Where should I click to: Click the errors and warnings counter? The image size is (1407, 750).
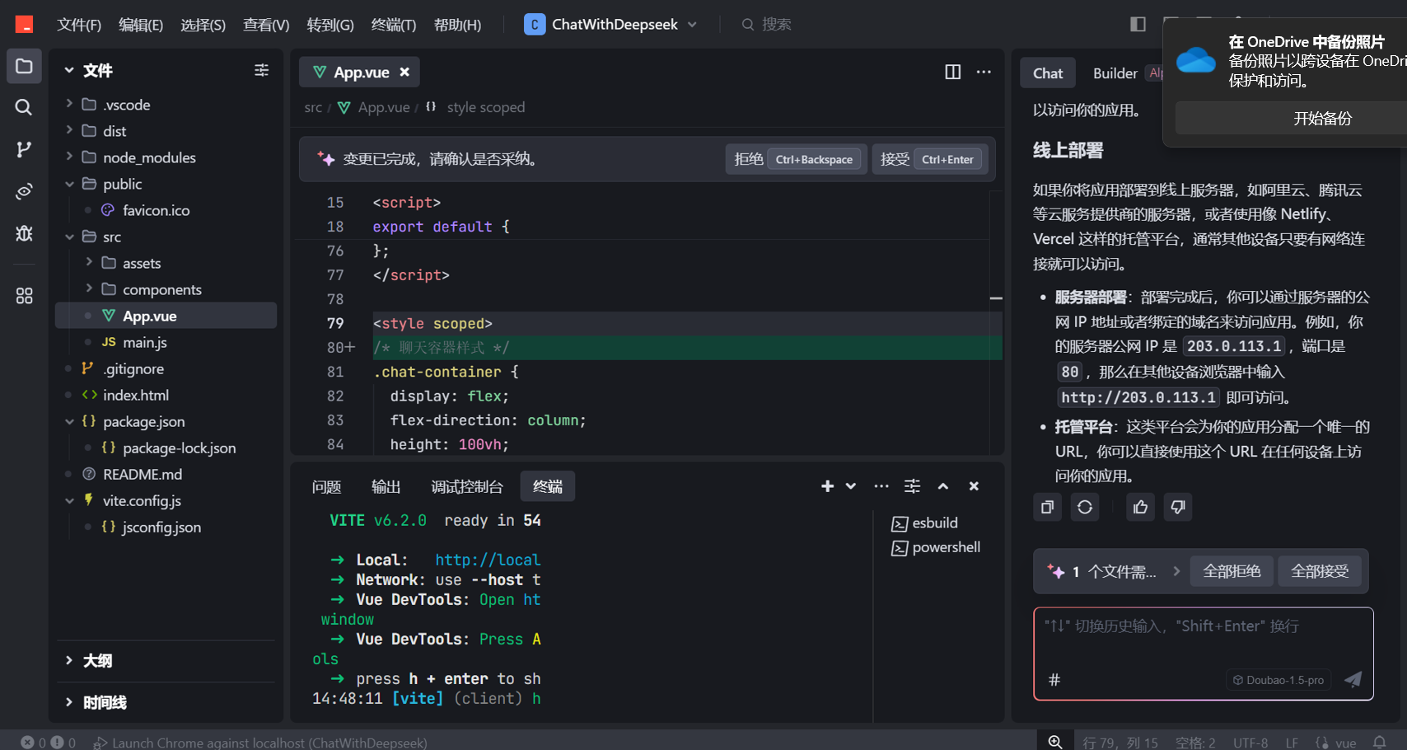(x=49, y=743)
